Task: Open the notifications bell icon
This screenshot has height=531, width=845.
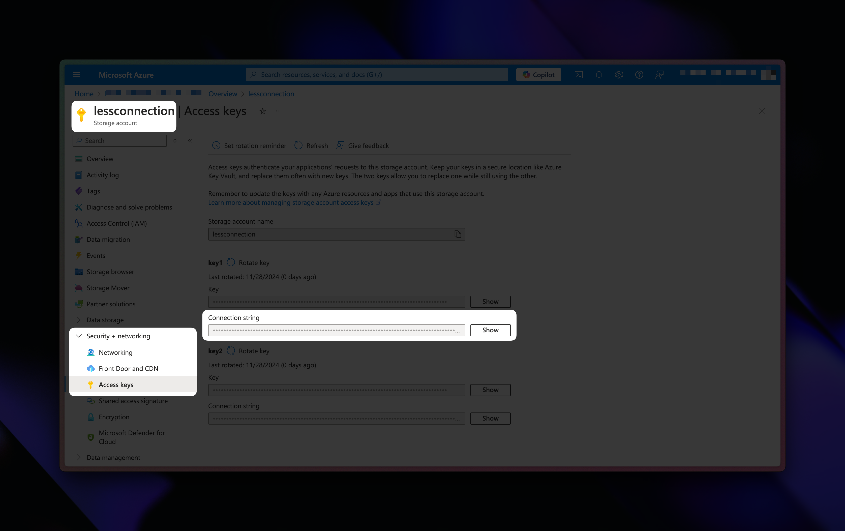Action: click(599, 75)
